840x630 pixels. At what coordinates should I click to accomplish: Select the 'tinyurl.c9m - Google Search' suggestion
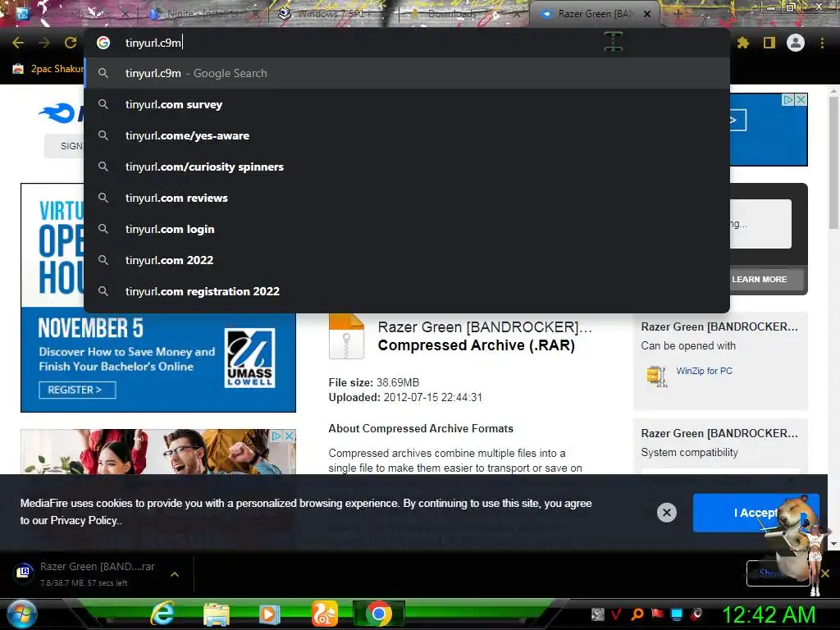(407, 73)
